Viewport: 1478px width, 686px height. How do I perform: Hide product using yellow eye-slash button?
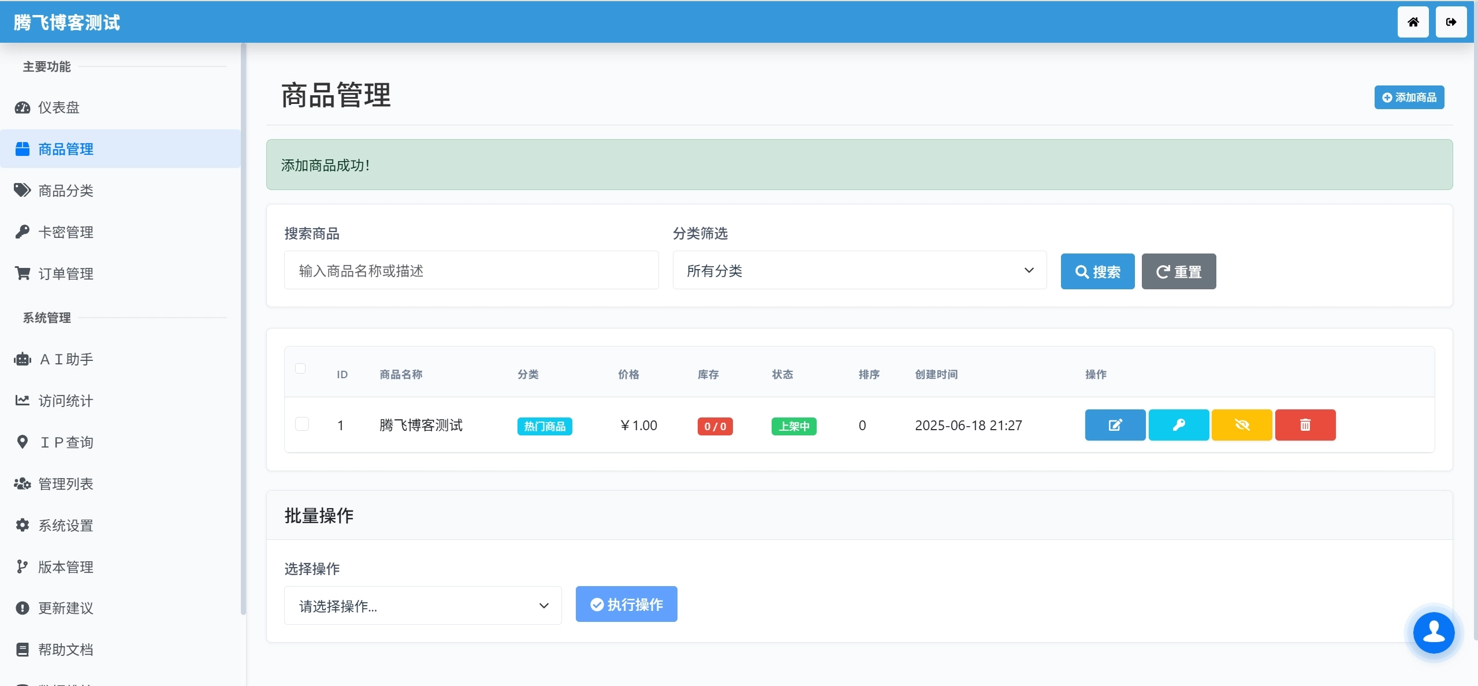pos(1242,425)
